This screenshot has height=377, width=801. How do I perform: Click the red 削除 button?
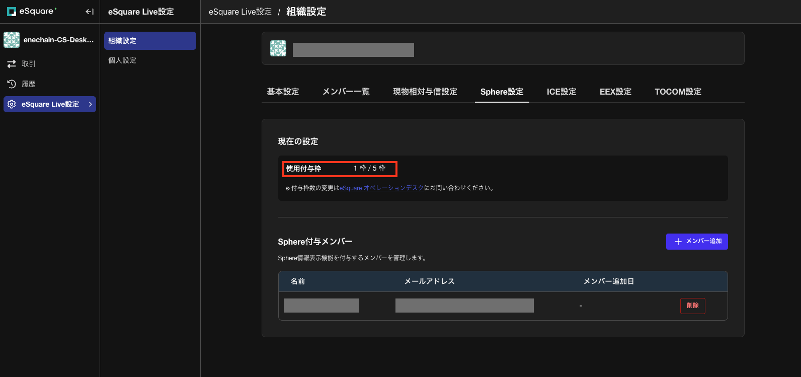tap(693, 306)
